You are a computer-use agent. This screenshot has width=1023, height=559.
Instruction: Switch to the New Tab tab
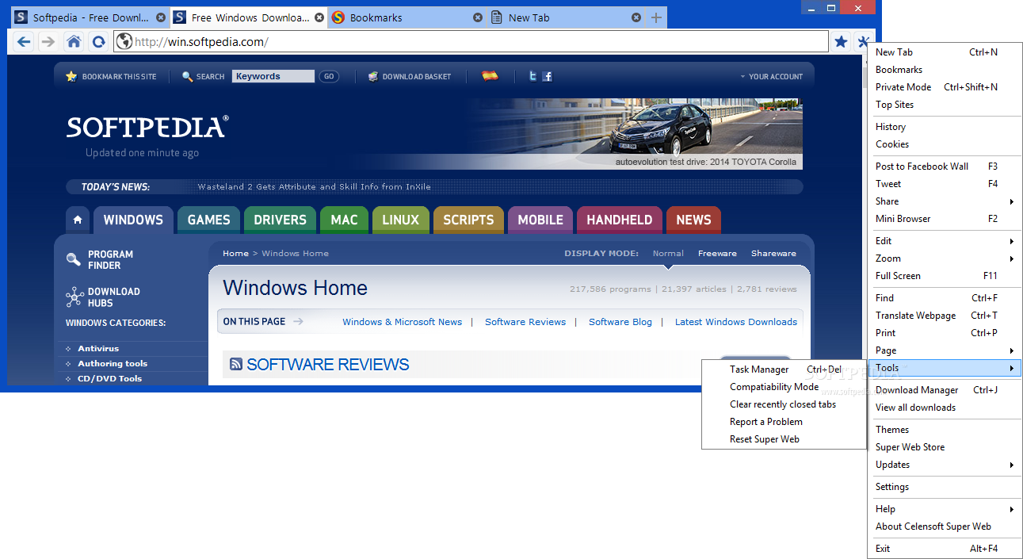(566, 17)
